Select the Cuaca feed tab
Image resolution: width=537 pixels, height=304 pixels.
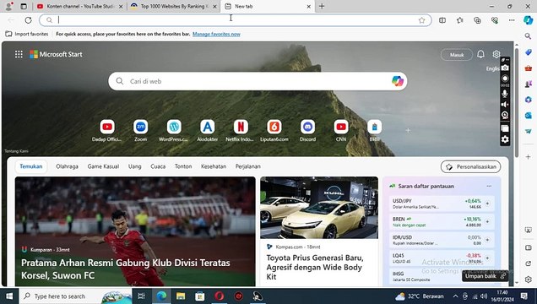(x=158, y=166)
